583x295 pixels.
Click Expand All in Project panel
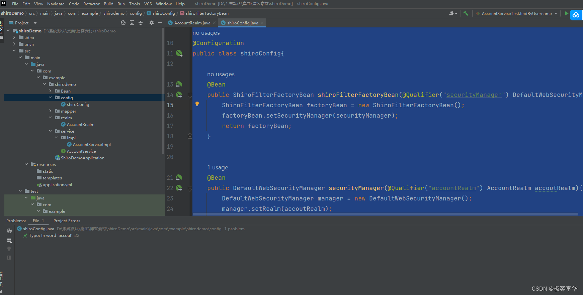pyautogui.click(x=132, y=23)
